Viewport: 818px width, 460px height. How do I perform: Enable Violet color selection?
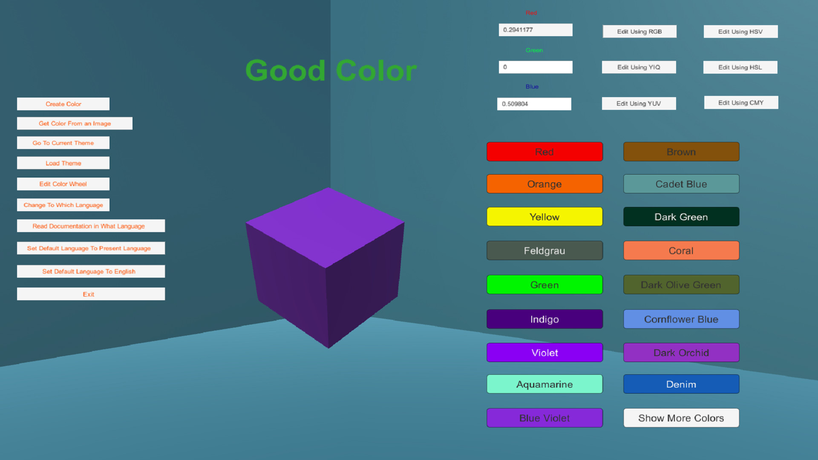pos(543,352)
